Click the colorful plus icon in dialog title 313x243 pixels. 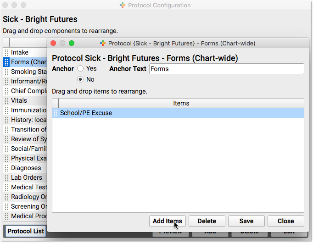click(x=103, y=43)
